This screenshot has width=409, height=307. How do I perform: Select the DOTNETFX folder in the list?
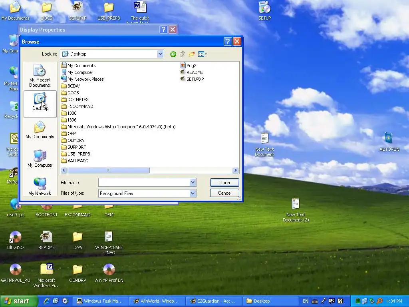75,100
